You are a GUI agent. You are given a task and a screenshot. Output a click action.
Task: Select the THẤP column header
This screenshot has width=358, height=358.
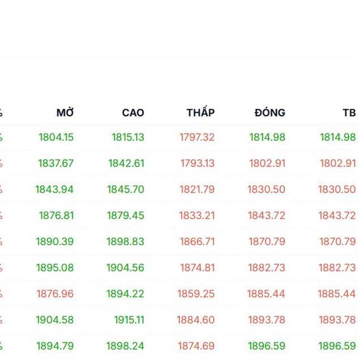(200, 113)
